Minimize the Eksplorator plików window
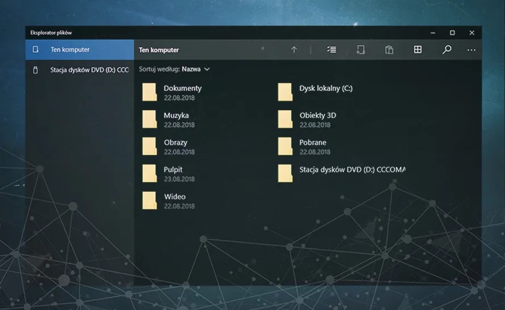Viewport: 505px width, 310px height. coord(433,33)
